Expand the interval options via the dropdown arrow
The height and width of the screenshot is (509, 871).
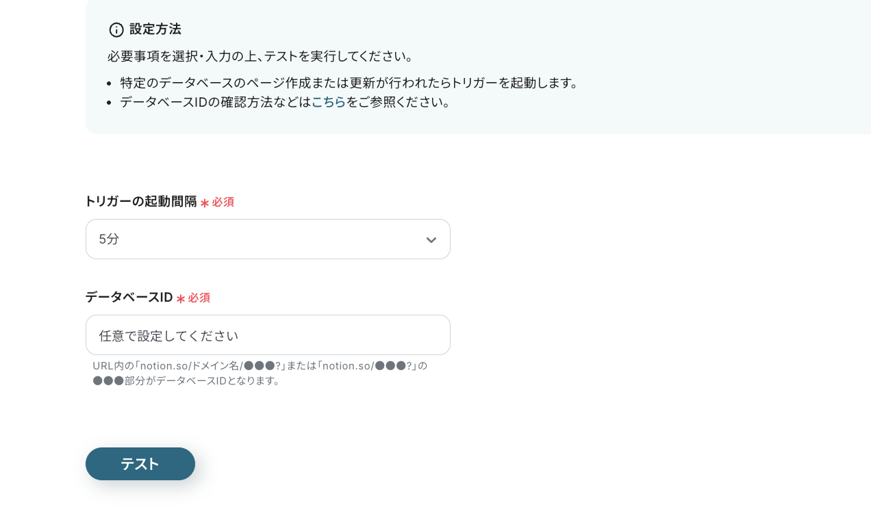[431, 239]
